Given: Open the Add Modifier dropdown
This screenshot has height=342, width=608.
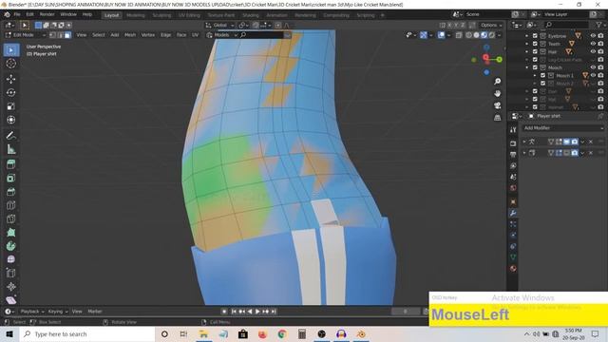Looking at the screenshot, I should click(x=562, y=128).
